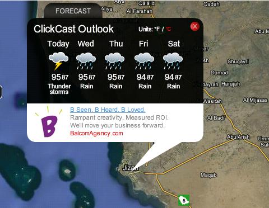Select the Jizan city label on the map
Image resolution: width=269 pixels, height=208 pixels.
pos(131,168)
